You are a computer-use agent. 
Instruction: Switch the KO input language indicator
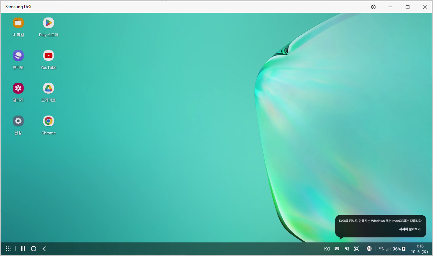pyautogui.click(x=327, y=249)
